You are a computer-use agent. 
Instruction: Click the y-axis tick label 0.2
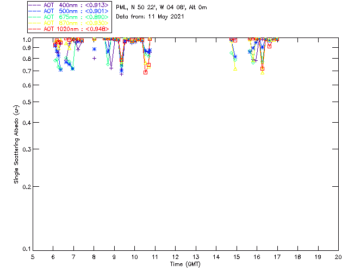pyautogui.click(x=27, y=187)
